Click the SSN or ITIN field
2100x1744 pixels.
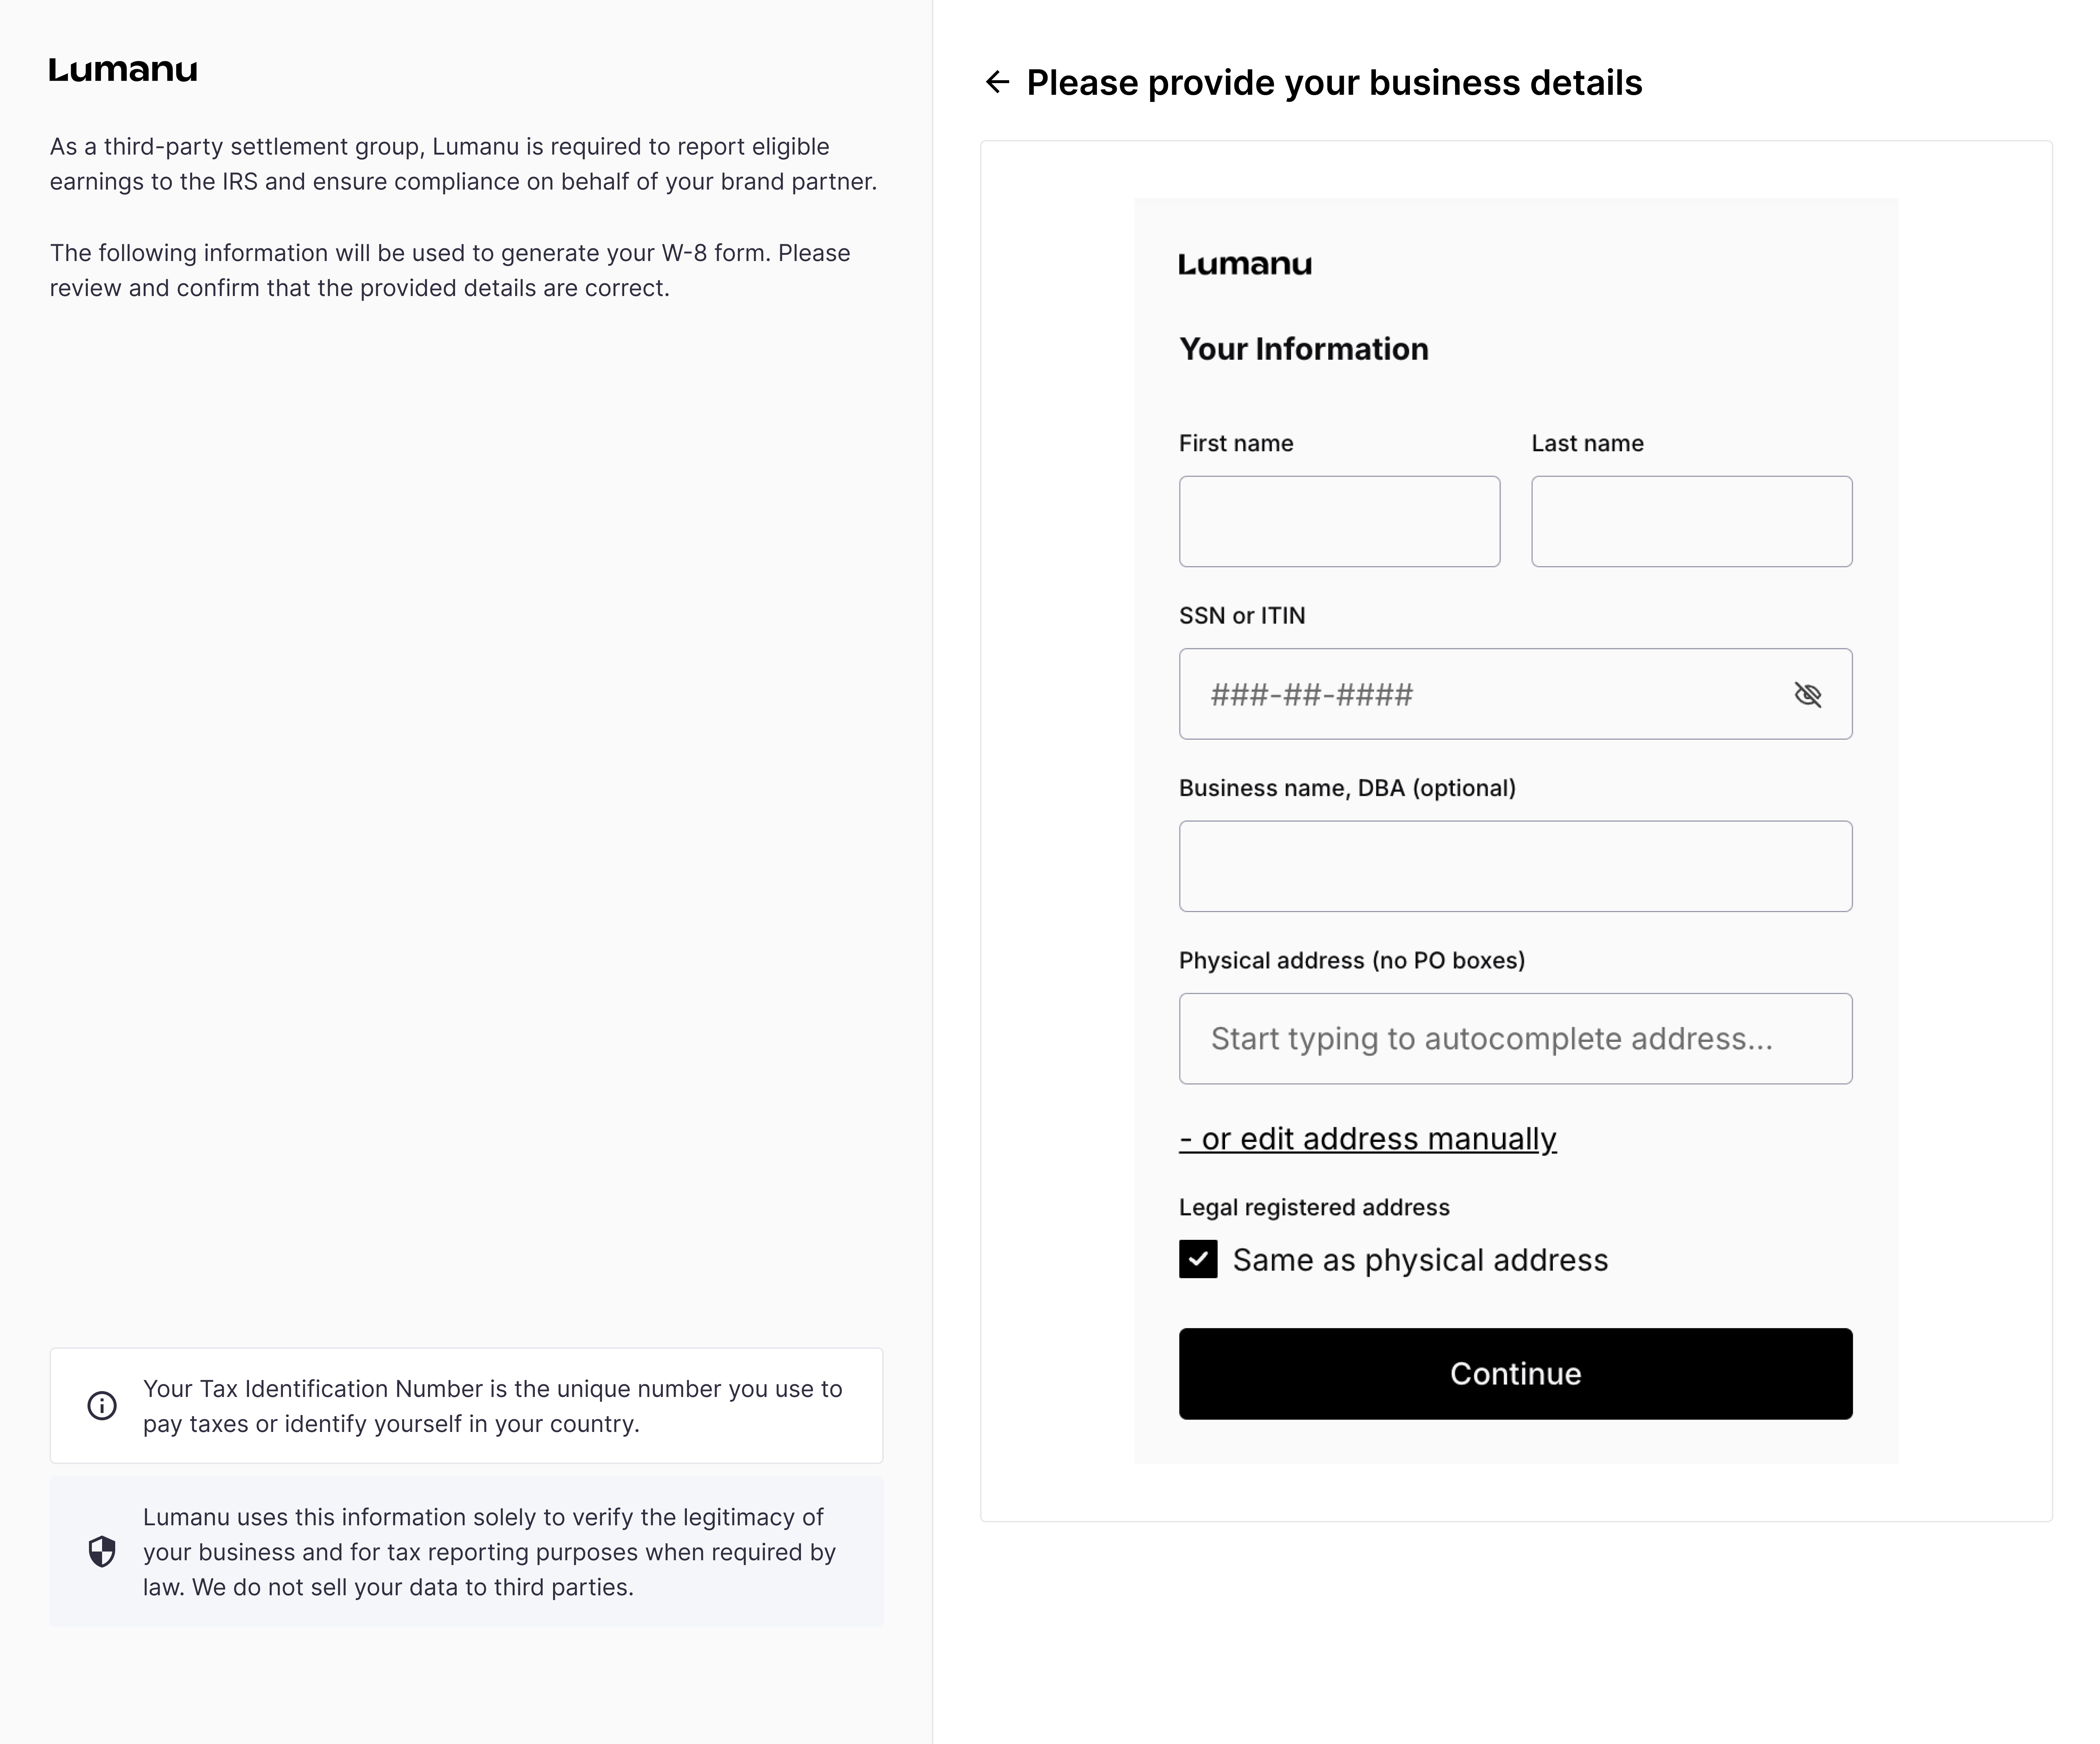coord(1480,695)
